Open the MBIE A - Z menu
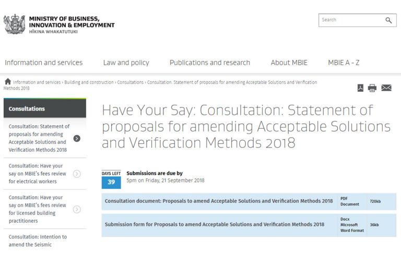 pos(344,63)
